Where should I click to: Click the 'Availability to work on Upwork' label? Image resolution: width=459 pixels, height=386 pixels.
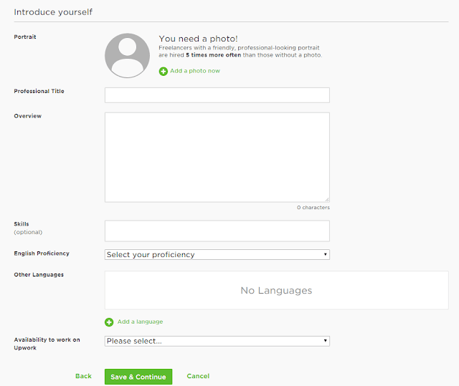click(47, 343)
